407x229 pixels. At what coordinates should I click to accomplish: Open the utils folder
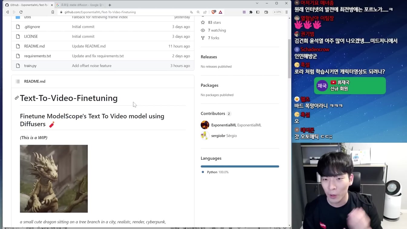point(28,17)
